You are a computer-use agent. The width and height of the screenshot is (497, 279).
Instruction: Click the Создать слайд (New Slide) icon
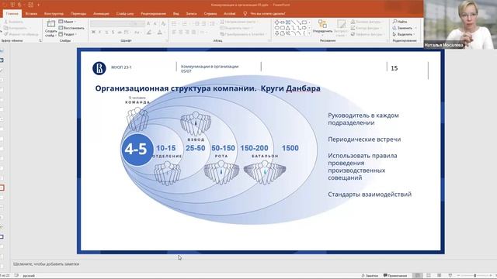coord(50,24)
